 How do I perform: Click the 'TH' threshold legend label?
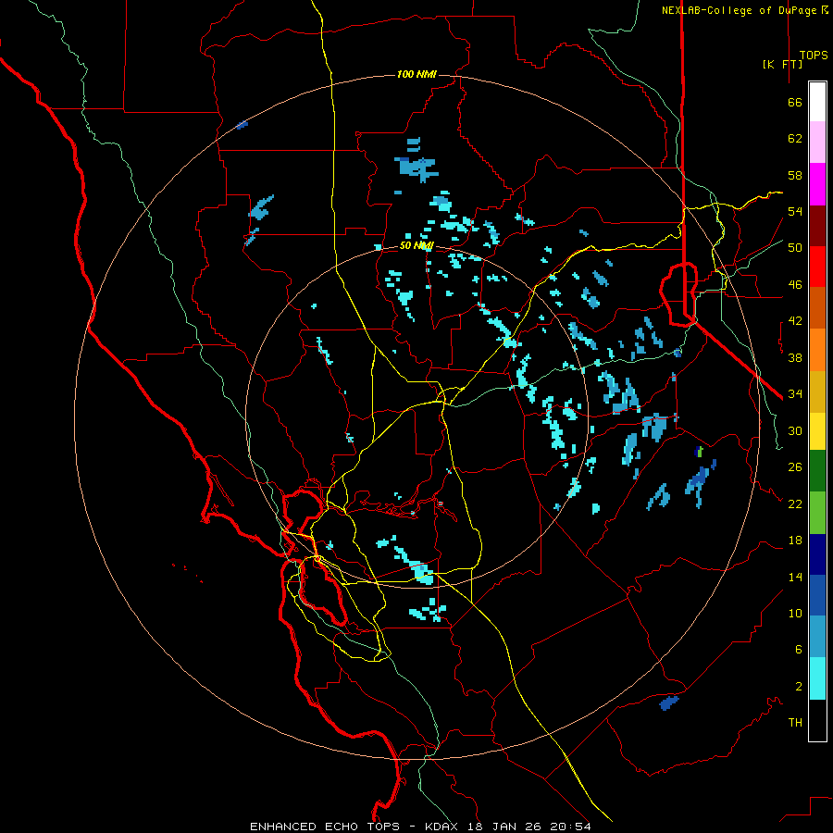point(795,722)
